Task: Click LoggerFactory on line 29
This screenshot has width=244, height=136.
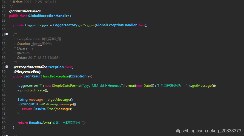Action: [x=65, y=25]
